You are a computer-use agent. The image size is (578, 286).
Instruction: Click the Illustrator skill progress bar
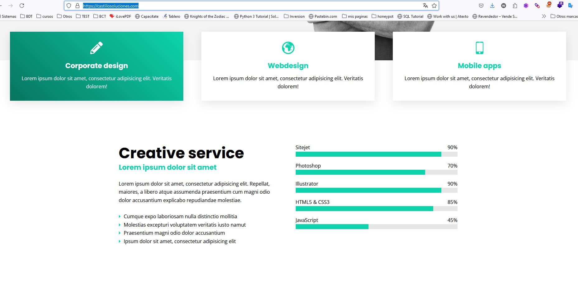point(376,190)
